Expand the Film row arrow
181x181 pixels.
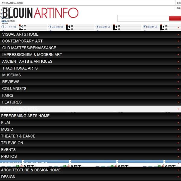(178, 122)
